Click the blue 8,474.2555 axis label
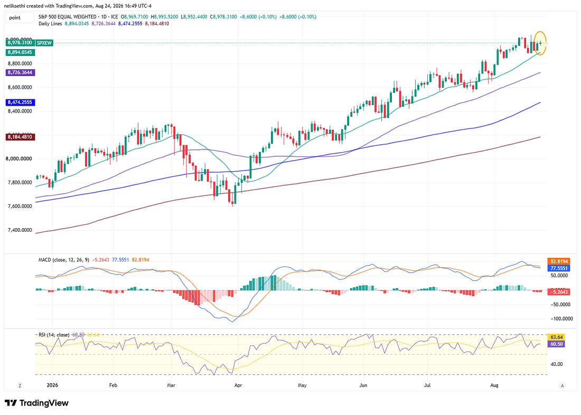Screen dimensions: 581x415 coord(20,102)
